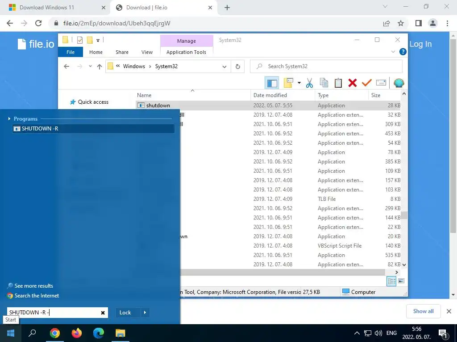Screen dimensions: 457x342
Task: Open Chrome from the taskbar
Action: tap(54, 333)
